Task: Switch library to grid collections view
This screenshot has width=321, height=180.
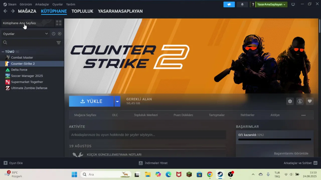Action: (59, 23)
